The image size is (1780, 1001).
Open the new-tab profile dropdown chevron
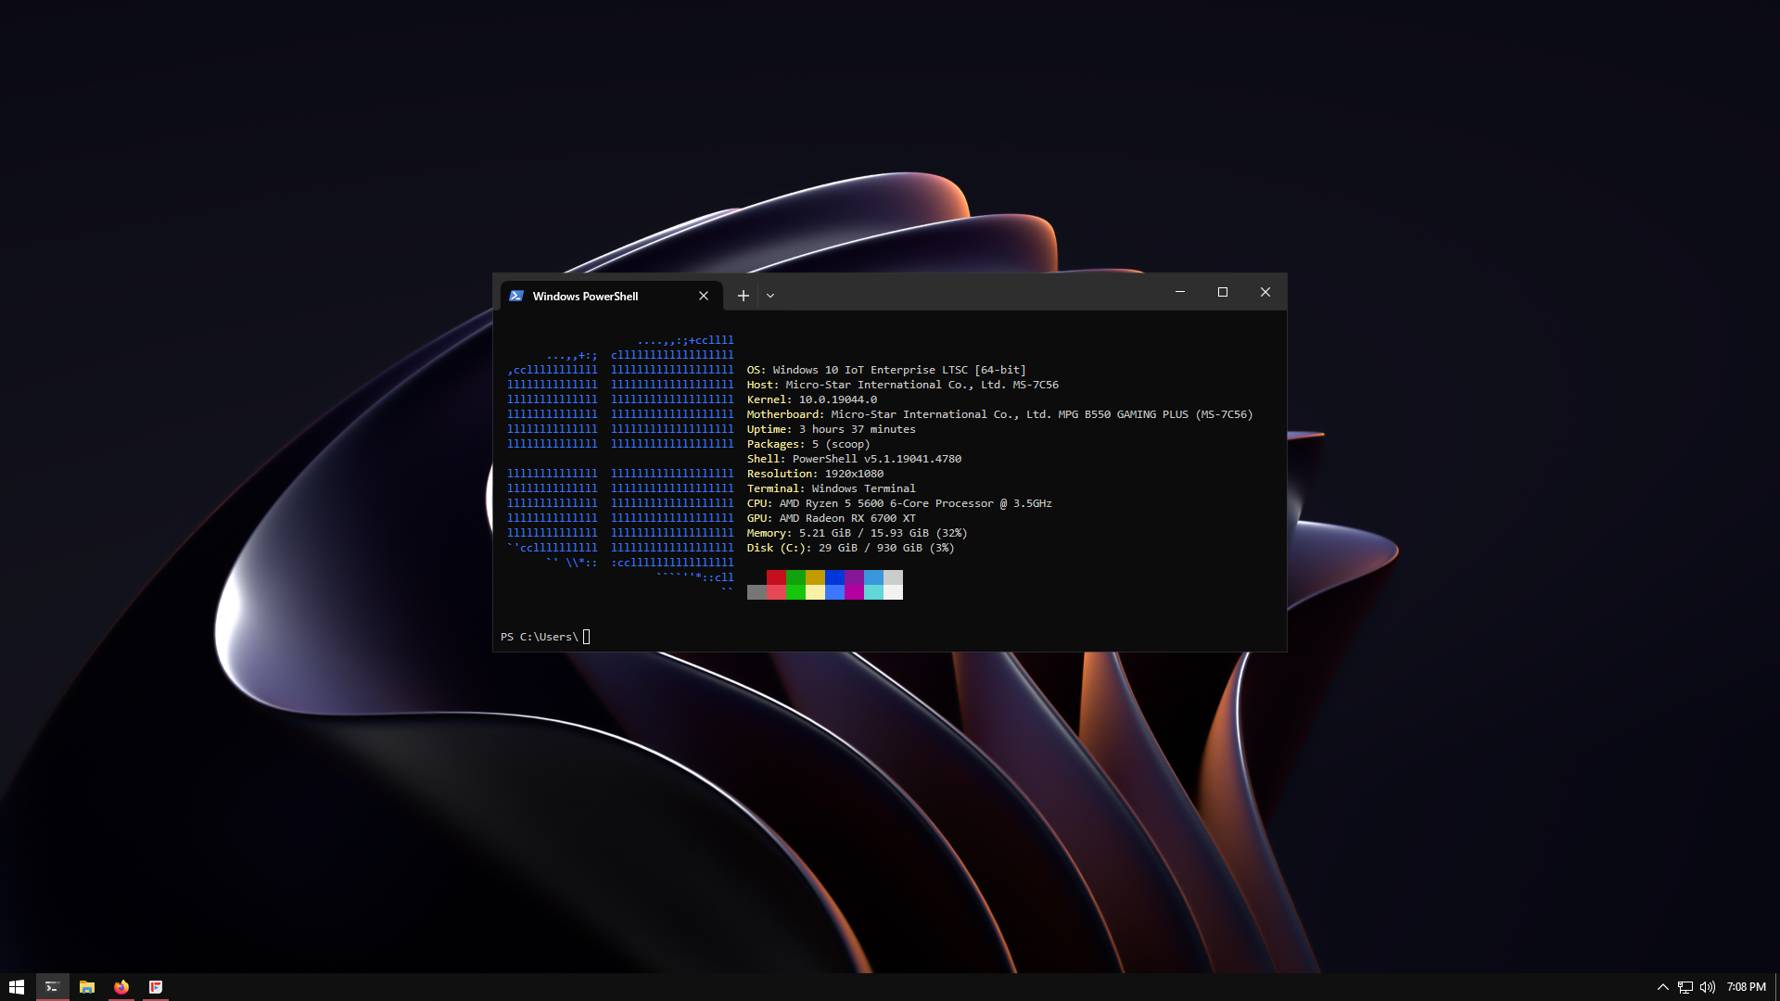click(x=770, y=296)
